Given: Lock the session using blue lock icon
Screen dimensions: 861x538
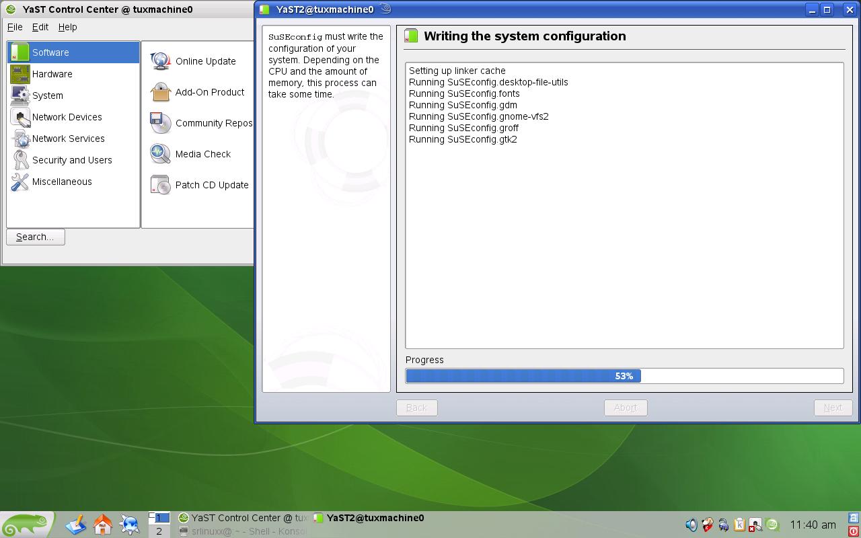Looking at the screenshot, I should pyautogui.click(x=854, y=518).
